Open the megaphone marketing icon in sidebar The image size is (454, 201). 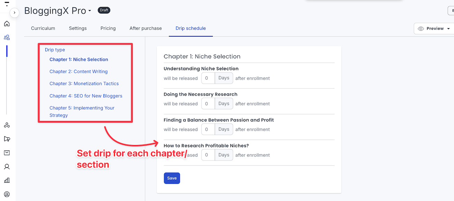[7, 139]
